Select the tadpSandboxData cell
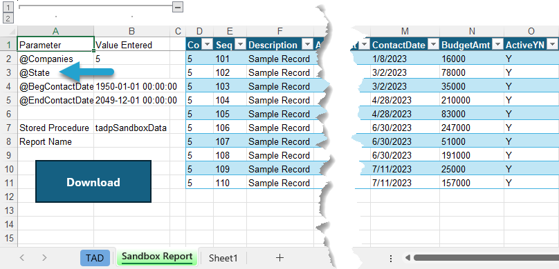The width and height of the screenshot is (559, 269). (131, 128)
